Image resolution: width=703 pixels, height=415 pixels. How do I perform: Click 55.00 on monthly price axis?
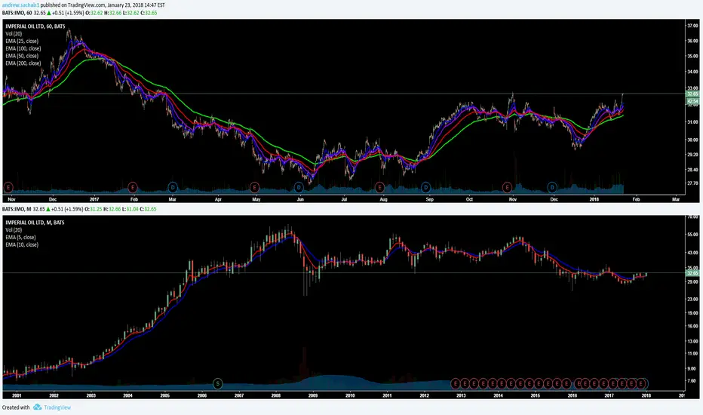tap(692, 235)
